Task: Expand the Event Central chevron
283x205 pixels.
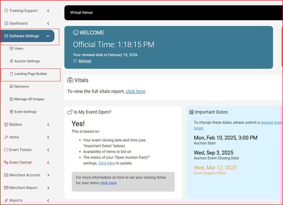Action: [x=48, y=162]
